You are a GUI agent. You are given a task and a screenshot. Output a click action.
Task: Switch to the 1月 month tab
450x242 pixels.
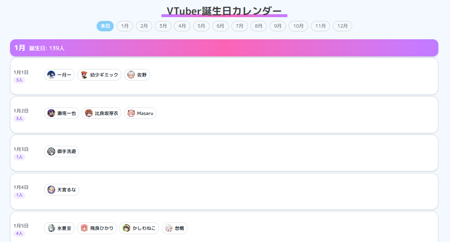tap(125, 26)
